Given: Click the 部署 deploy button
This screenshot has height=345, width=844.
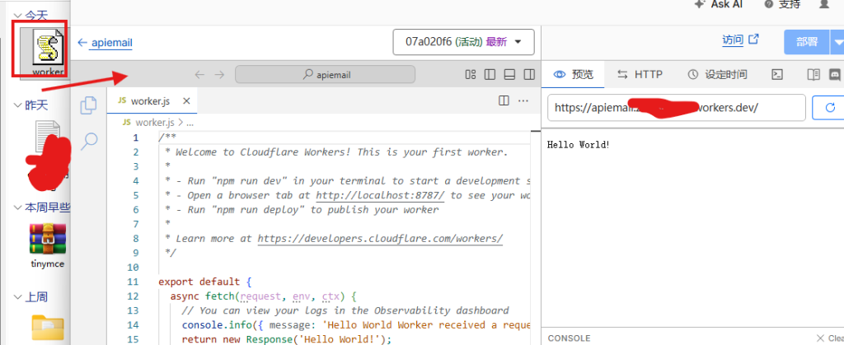Looking at the screenshot, I should [807, 42].
